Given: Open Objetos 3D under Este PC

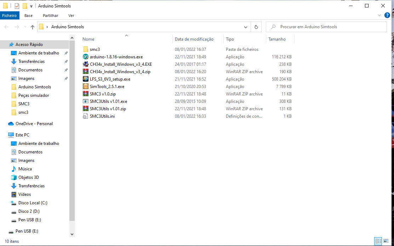Looking at the screenshot, I should tap(28, 177).
